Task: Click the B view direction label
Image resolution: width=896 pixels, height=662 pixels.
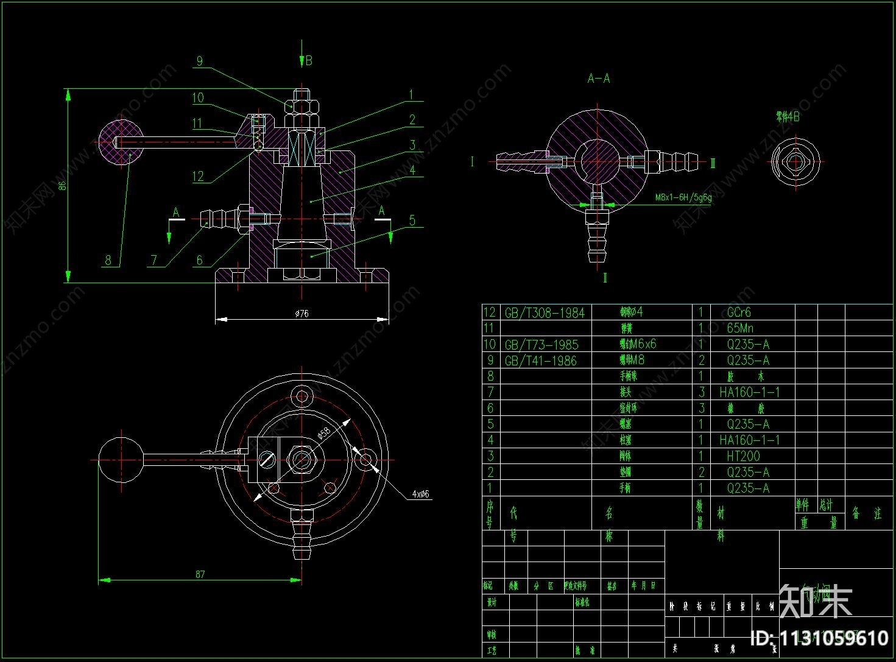Action: coord(309,60)
